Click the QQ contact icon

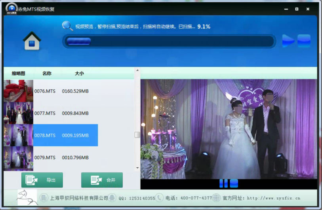(112, 198)
